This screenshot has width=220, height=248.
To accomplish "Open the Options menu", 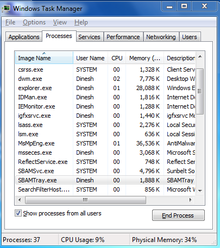I will click(34, 22).
